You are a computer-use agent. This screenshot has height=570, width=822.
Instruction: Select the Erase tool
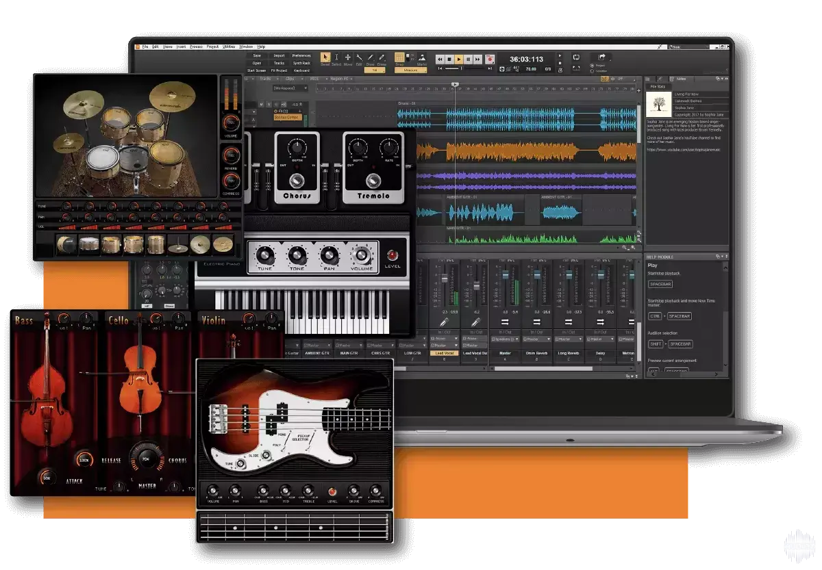pos(382,57)
